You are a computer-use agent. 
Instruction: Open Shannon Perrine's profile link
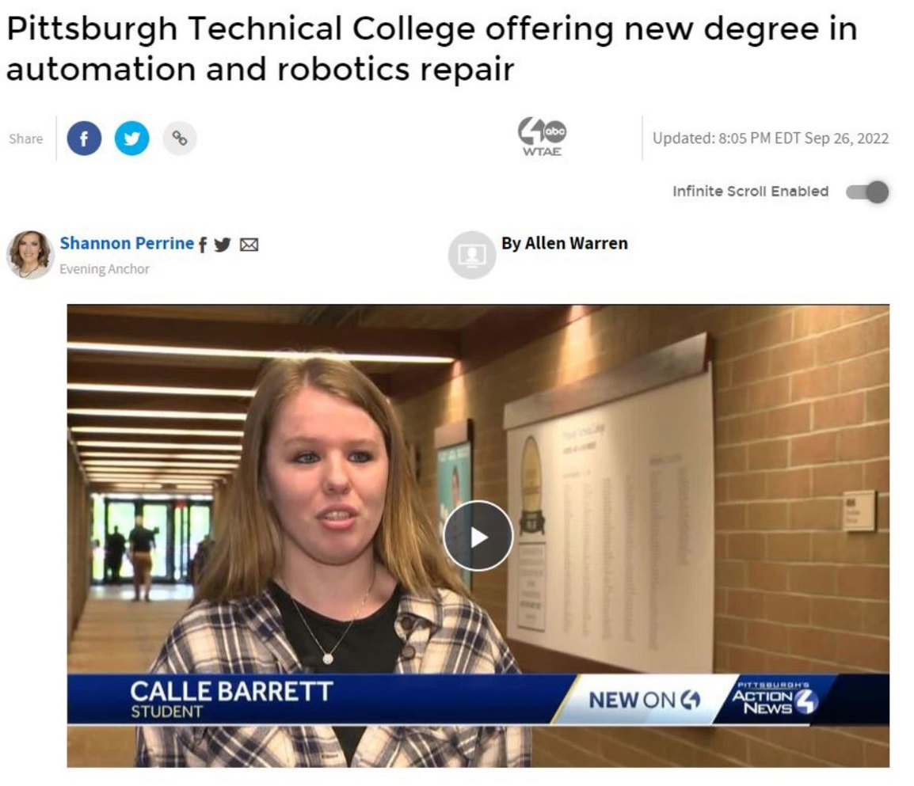pos(127,243)
